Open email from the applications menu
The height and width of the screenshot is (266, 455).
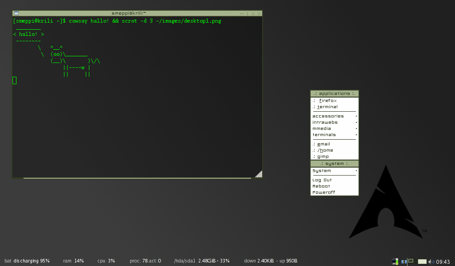(334, 144)
